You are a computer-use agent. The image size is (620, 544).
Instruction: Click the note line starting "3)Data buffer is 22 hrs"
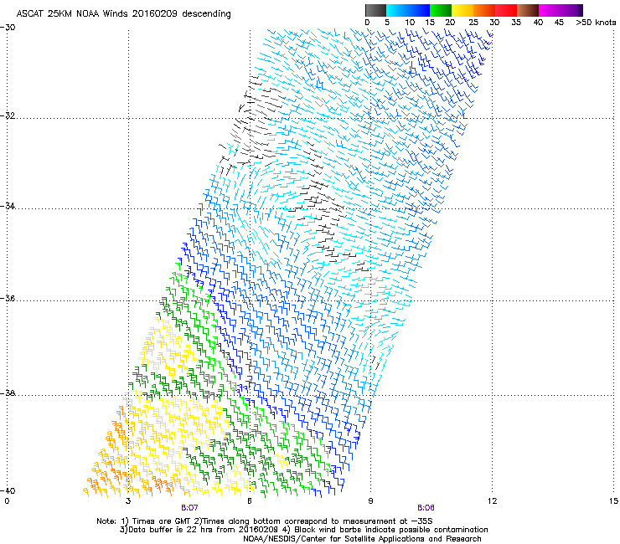[x=303, y=530]
